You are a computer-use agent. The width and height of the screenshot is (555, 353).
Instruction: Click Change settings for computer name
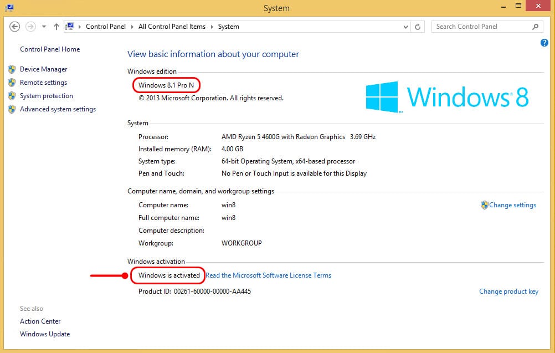pyautogui.click(x=512, y=205)
